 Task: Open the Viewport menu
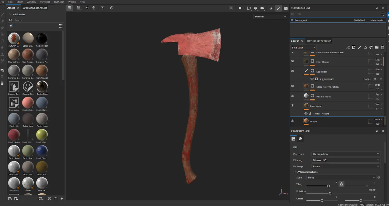[x=45, y=2]
